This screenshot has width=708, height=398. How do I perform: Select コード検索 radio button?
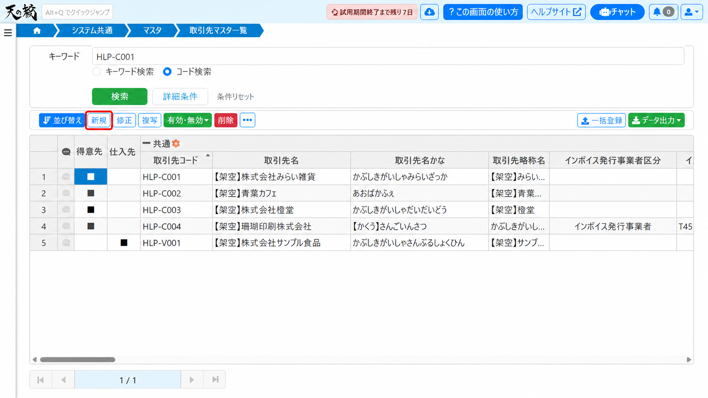[x=167, y=71]
